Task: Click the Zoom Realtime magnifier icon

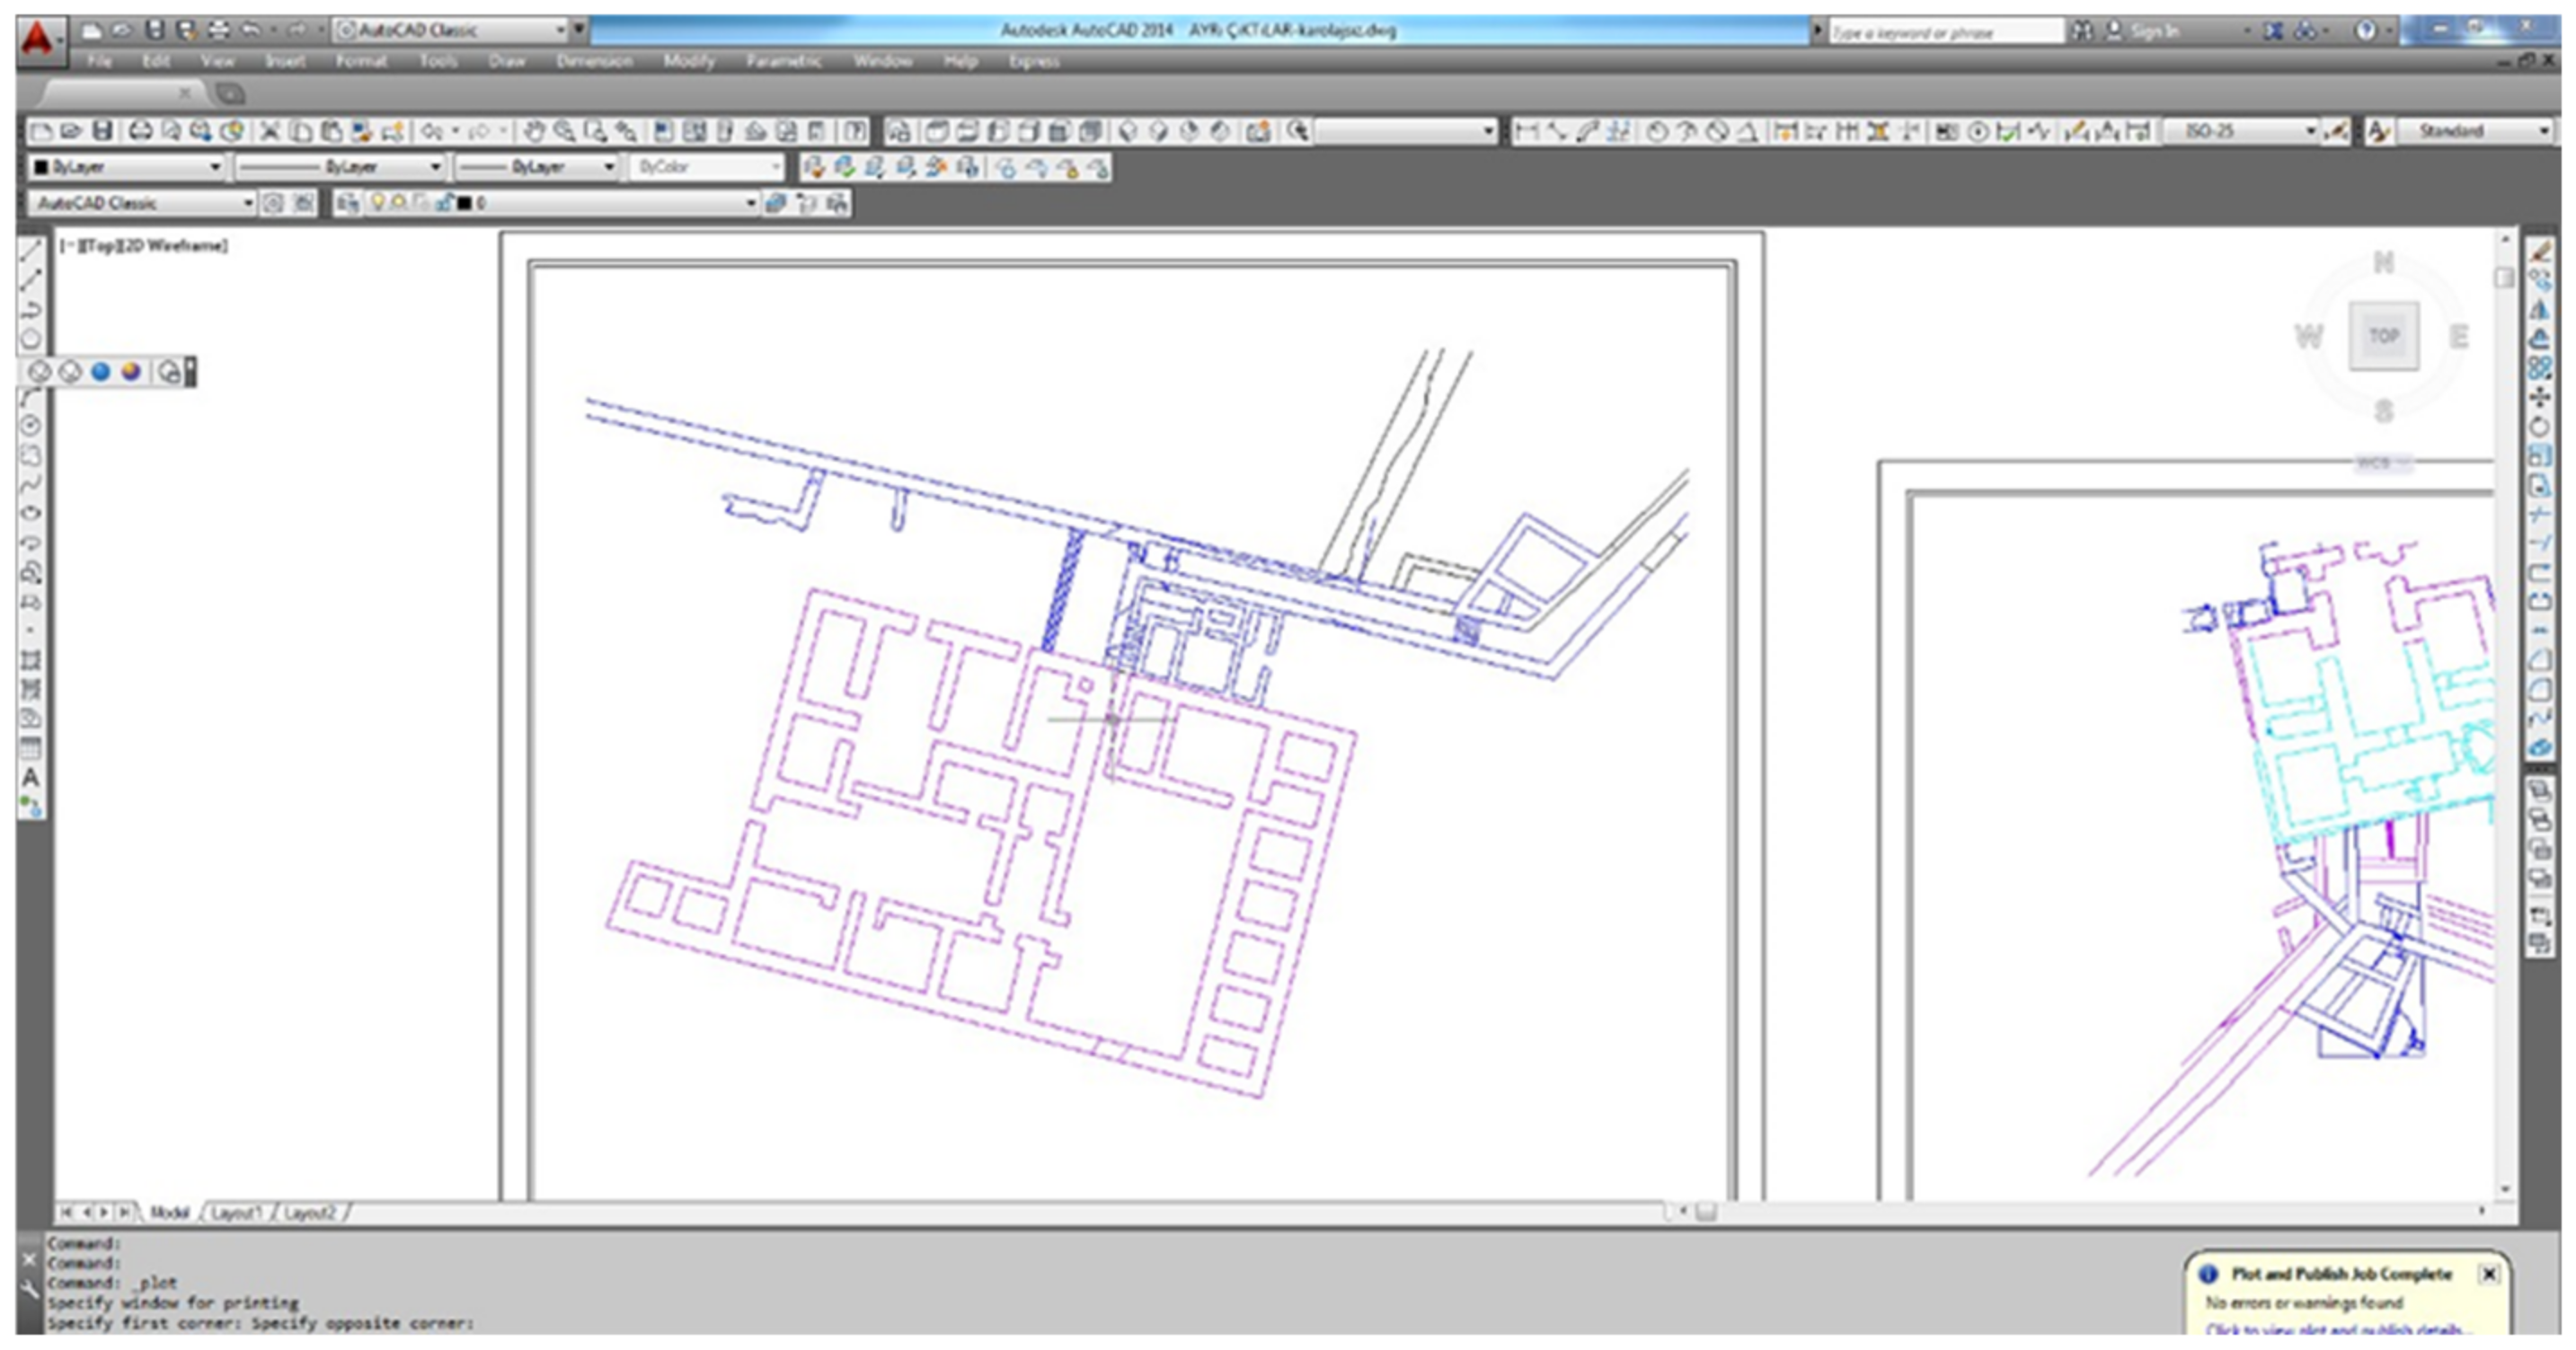Action: (x=565, y=131)
